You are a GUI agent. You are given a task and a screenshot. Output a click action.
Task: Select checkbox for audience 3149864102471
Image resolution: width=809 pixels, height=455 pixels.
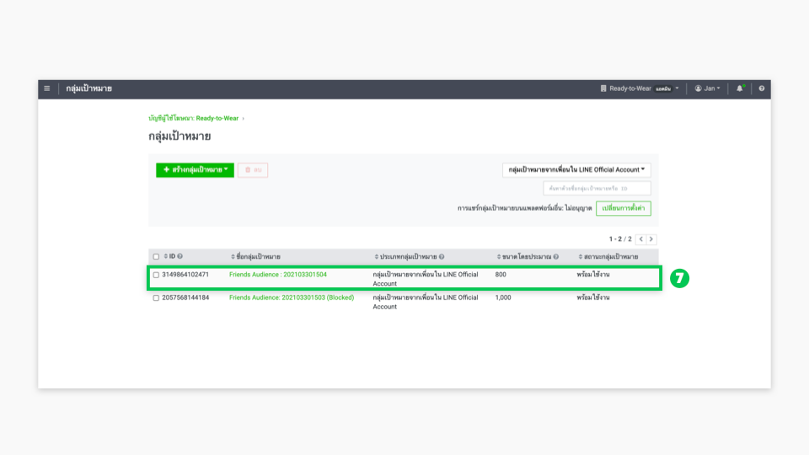(x=156, y=275)
